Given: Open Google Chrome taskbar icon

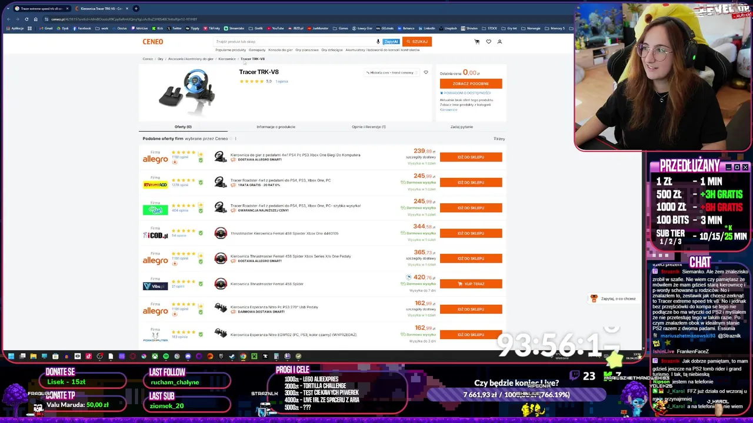Looking at the screenshot, I should click(243, 356).
